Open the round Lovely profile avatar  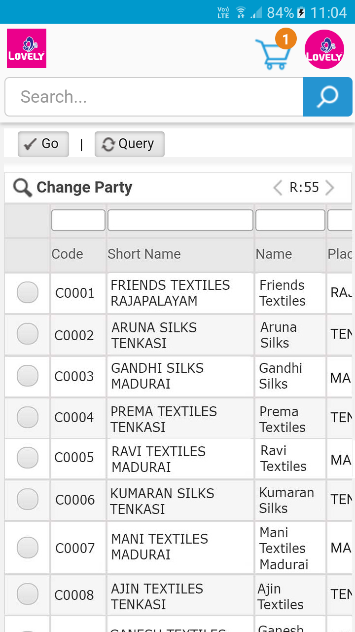tap(324, 49)
